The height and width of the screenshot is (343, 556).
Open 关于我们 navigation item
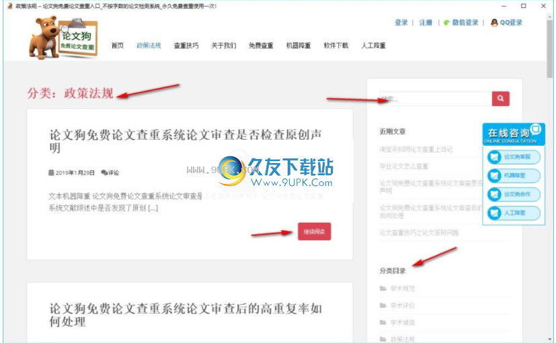pyautogui.click(x=224, y=46)
